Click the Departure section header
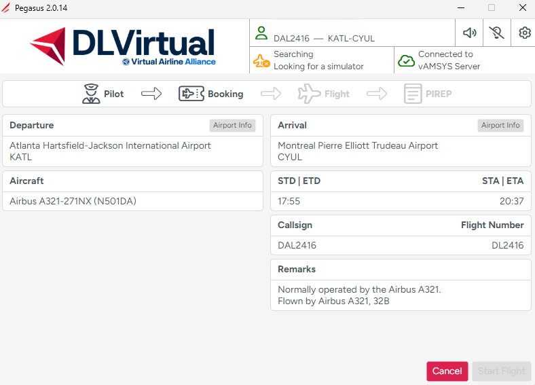 pos(32,125)
